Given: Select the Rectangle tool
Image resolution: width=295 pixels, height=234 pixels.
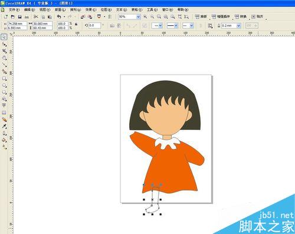Looking at the screenshot, I should (x=4, y=79).
